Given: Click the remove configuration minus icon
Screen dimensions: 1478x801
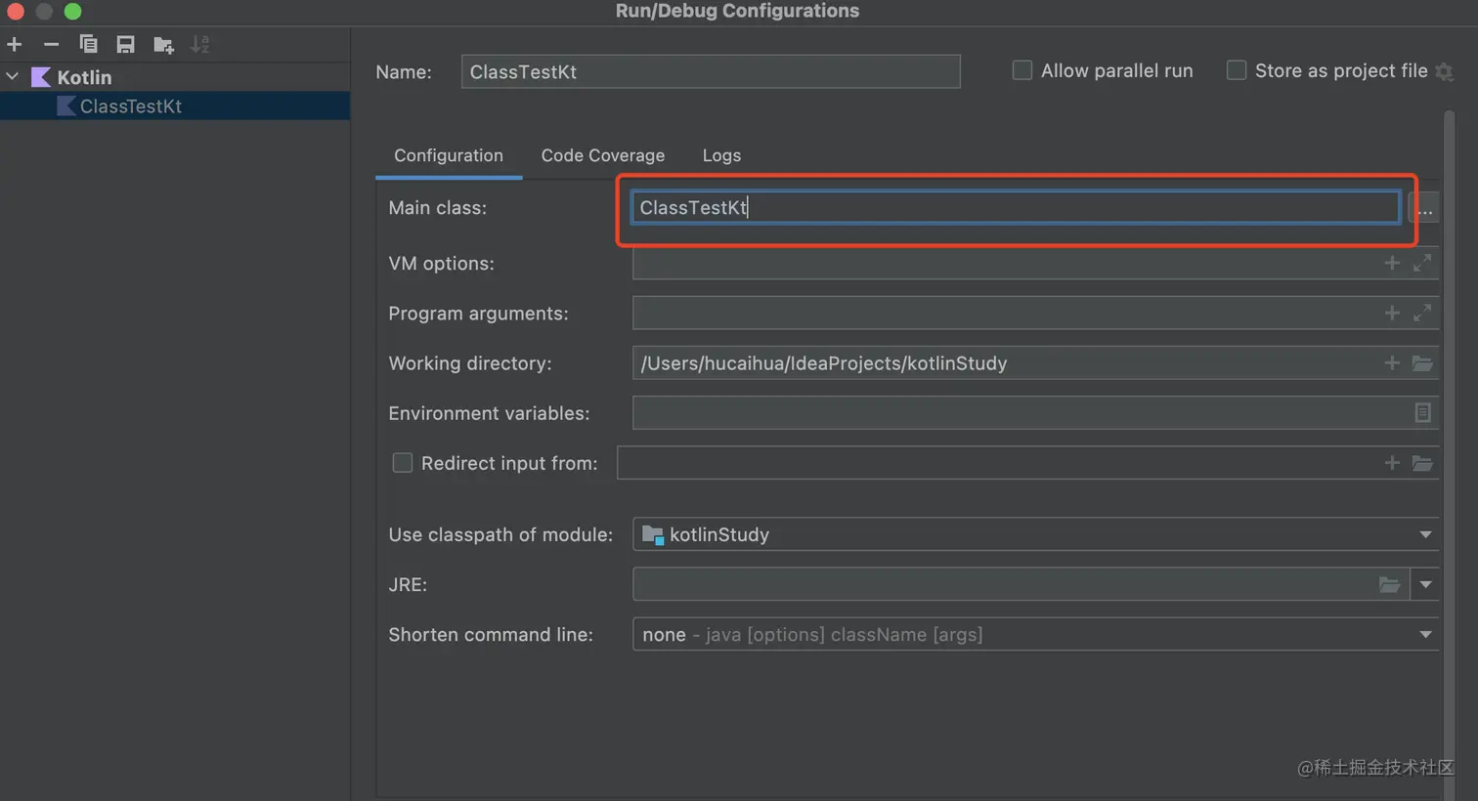Looking at the screenshot, I should 51,44.
